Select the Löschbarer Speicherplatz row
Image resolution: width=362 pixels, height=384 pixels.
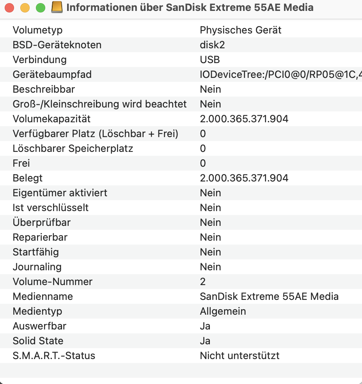[x=73, y=148]
